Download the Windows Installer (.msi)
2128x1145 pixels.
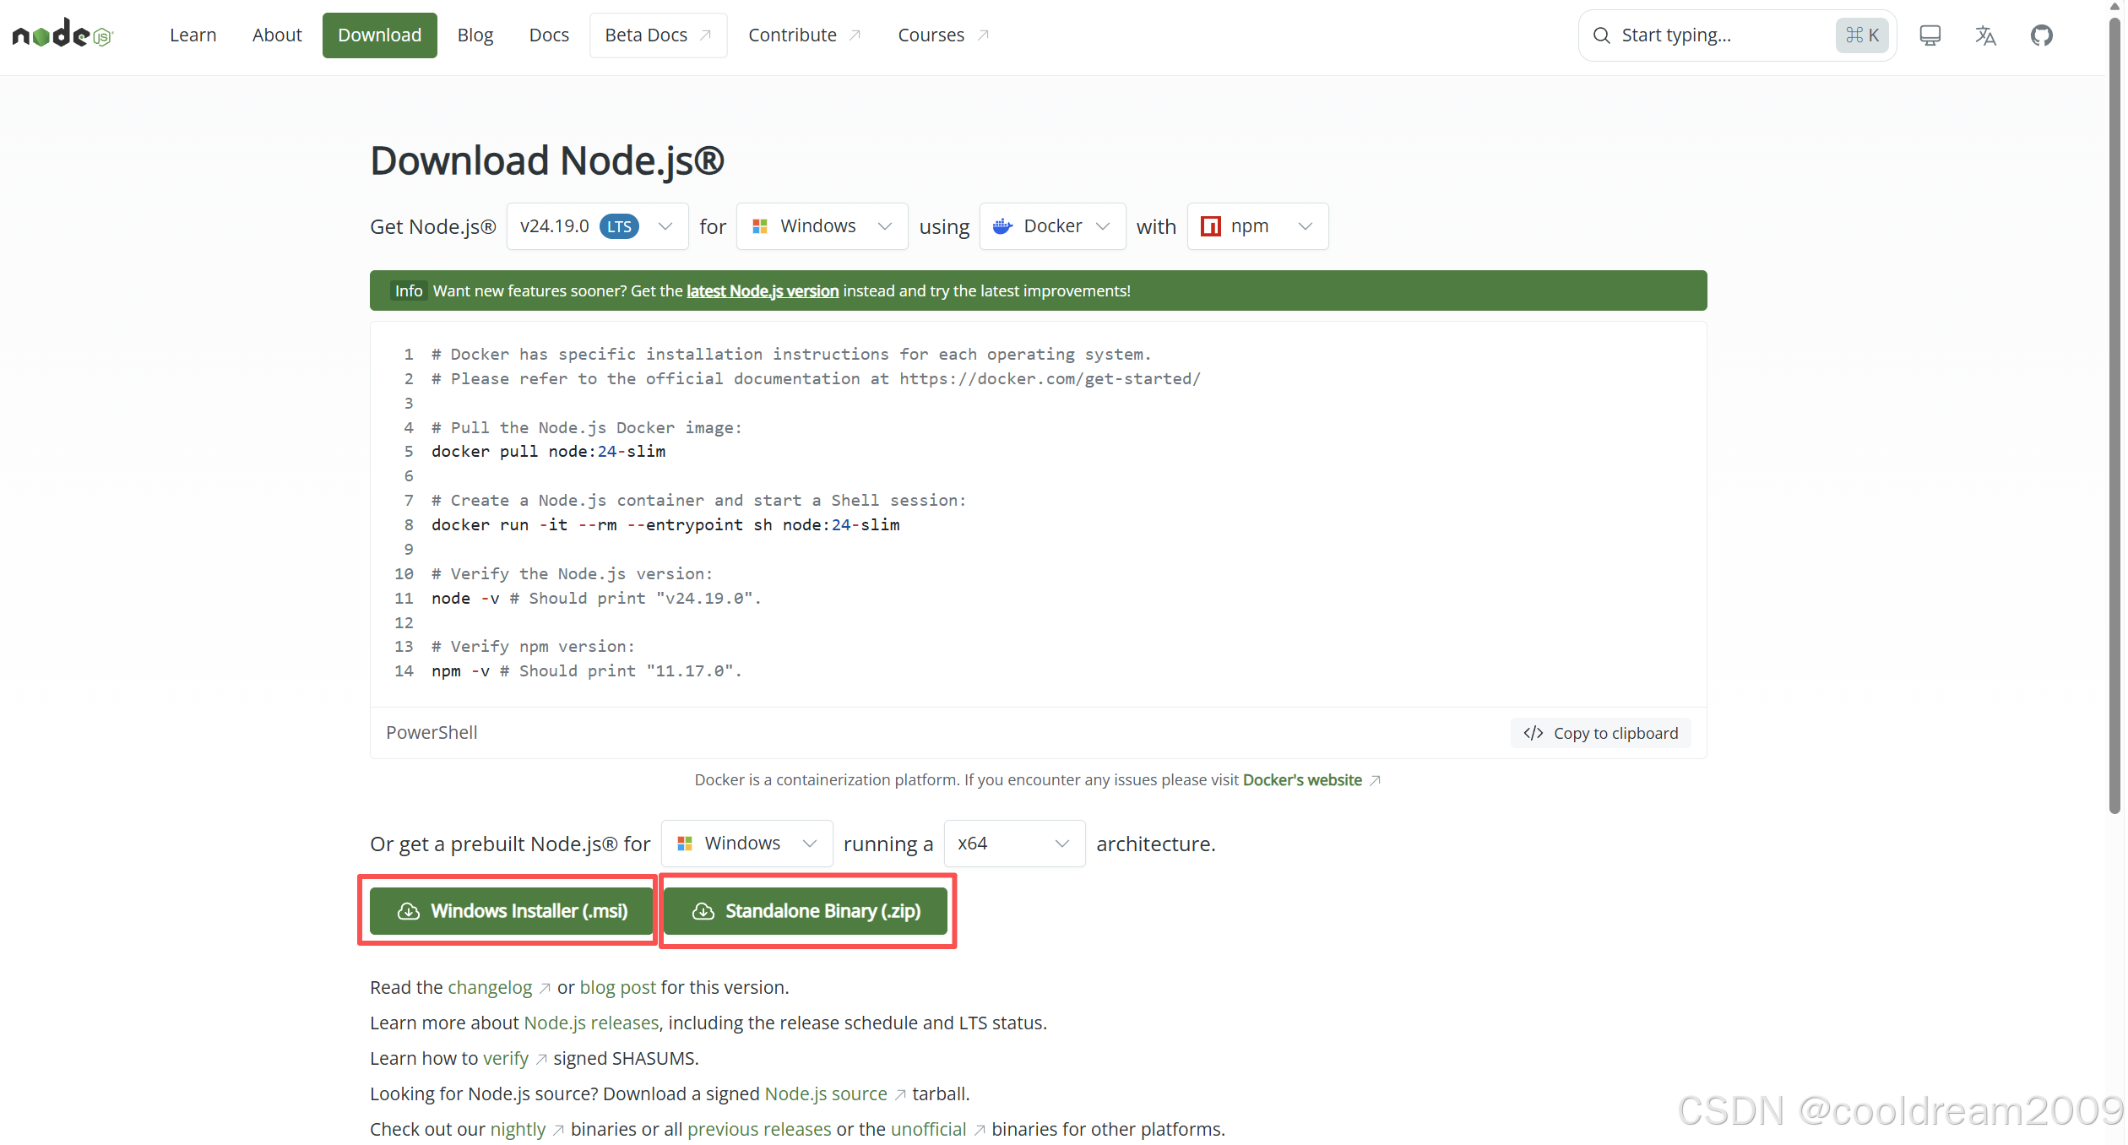pyautogui.click(x=512, y=911)
